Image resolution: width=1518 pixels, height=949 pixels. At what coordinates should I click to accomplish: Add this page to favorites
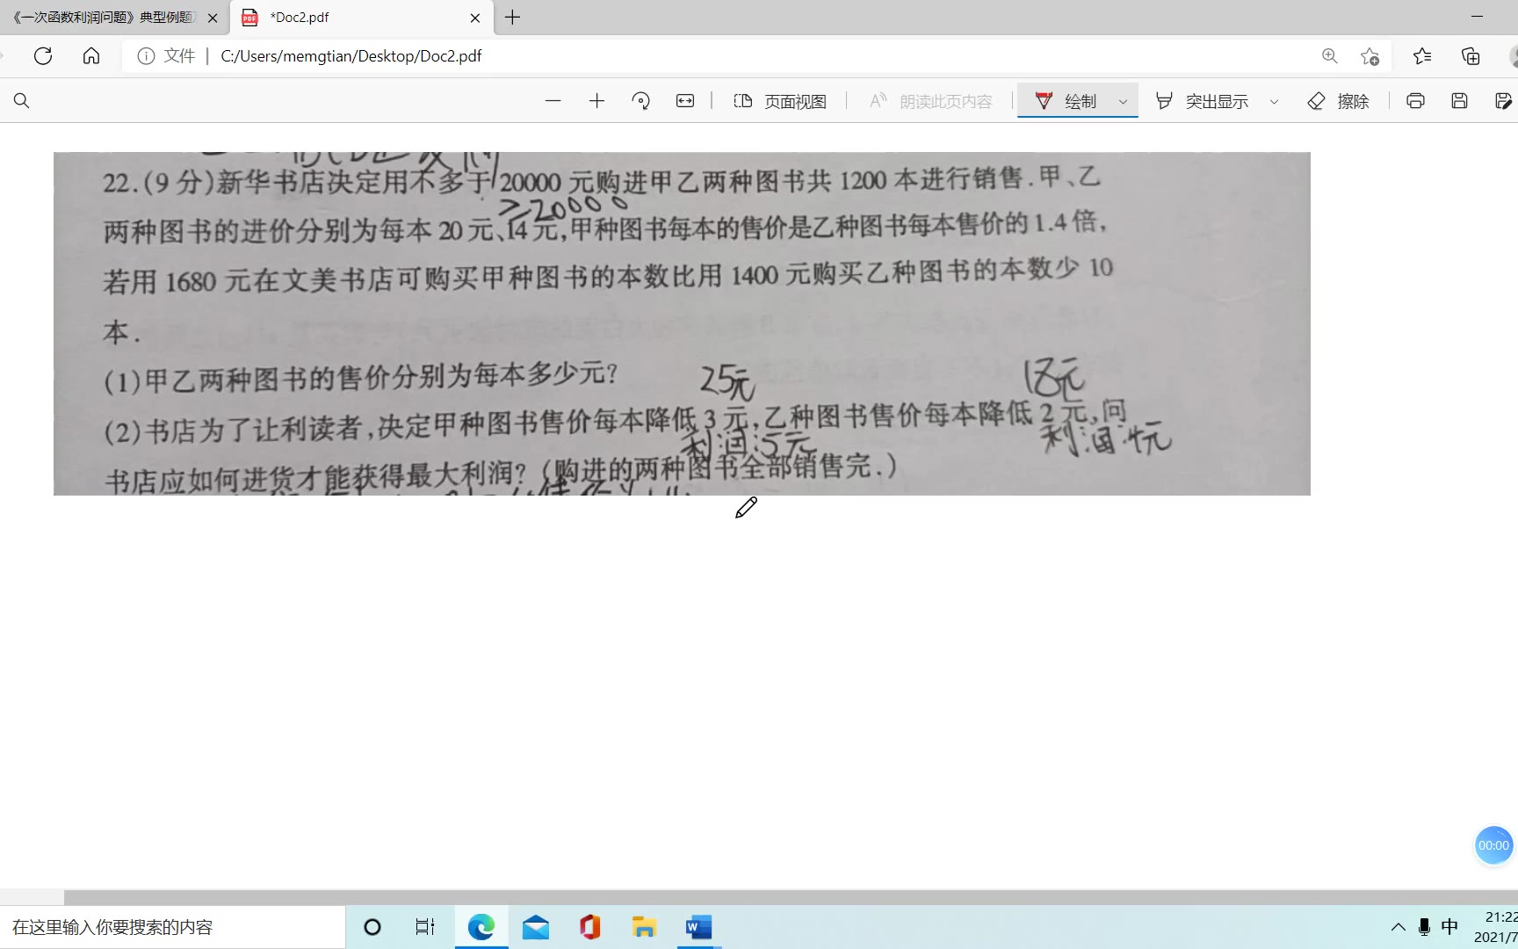(x=1370, y=56)
